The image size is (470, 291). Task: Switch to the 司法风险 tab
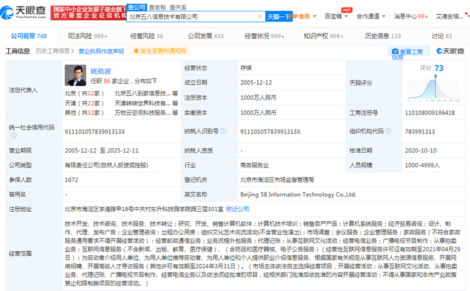pyautogui.click(x=87, y=36)
